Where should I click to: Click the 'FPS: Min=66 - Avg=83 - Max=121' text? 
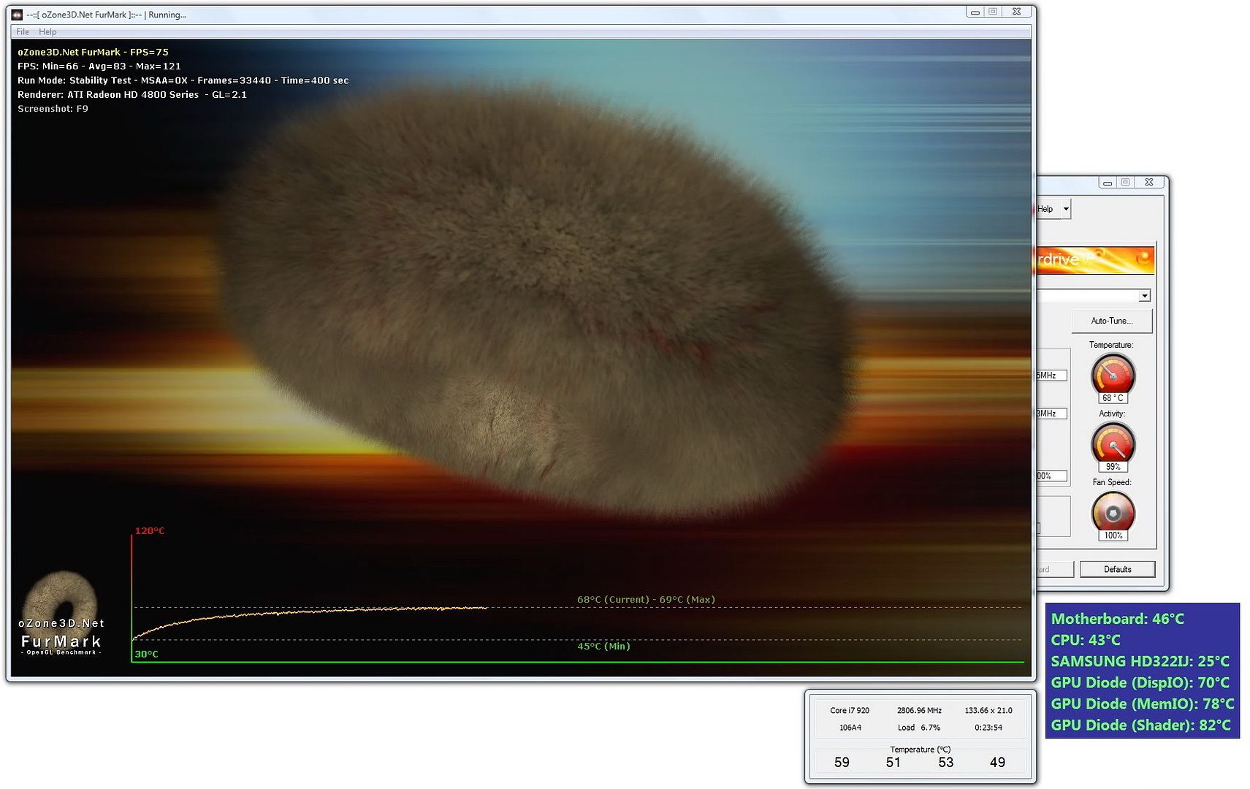coord(99,66)
